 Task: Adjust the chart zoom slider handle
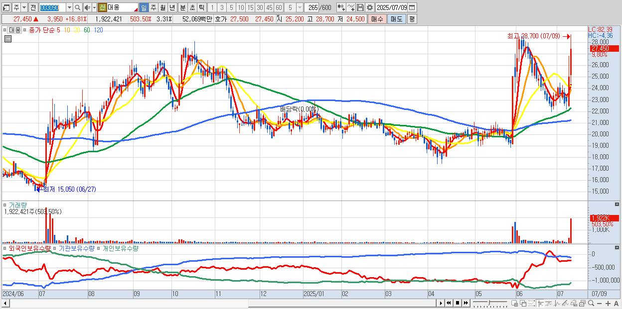point(489,303)
